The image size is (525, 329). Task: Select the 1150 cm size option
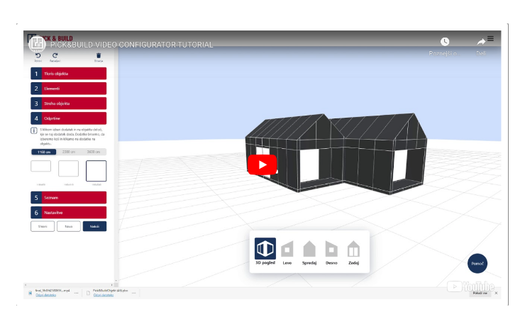43,152
